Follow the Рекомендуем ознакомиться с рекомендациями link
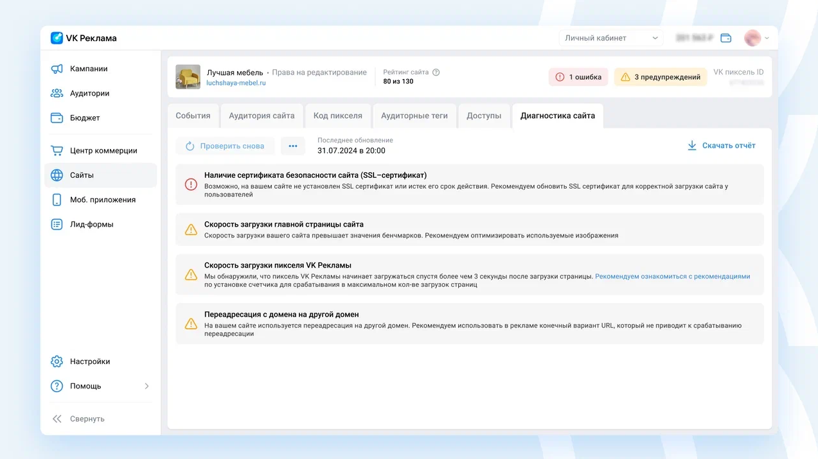 click(673, 277)
